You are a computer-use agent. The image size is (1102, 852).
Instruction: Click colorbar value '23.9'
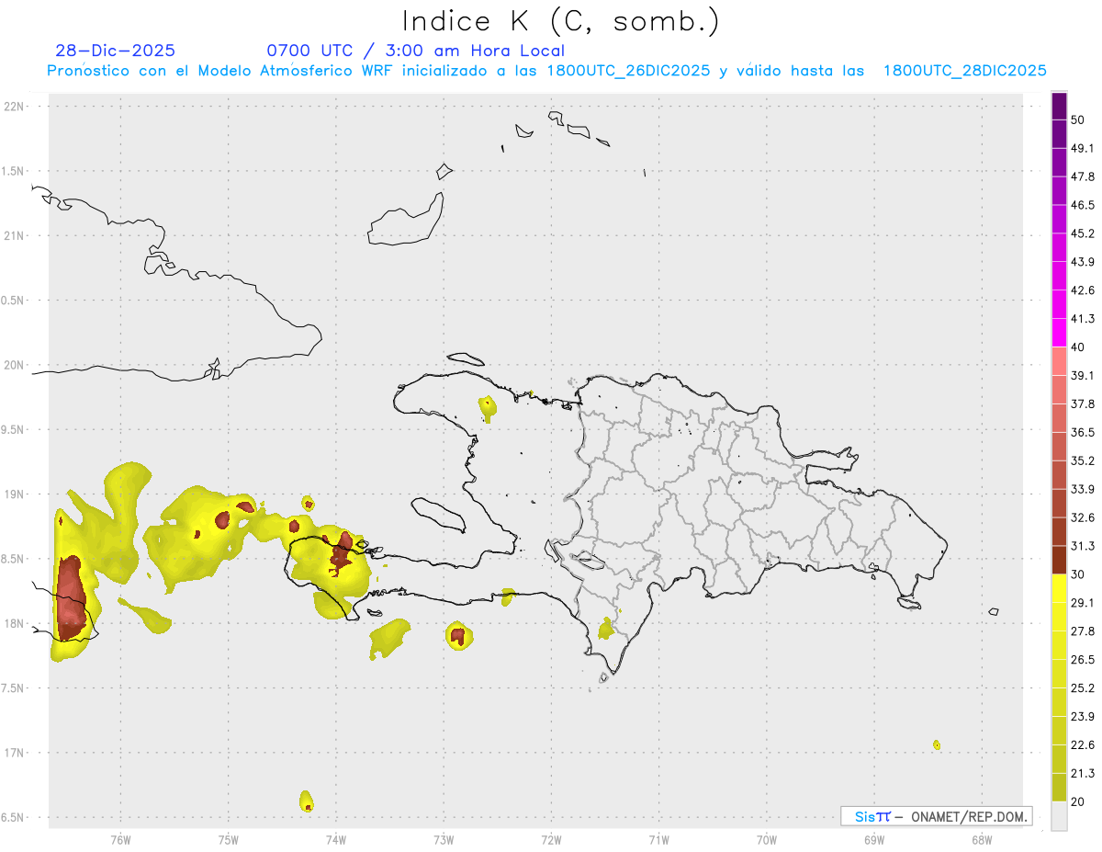click(1083, 717)
